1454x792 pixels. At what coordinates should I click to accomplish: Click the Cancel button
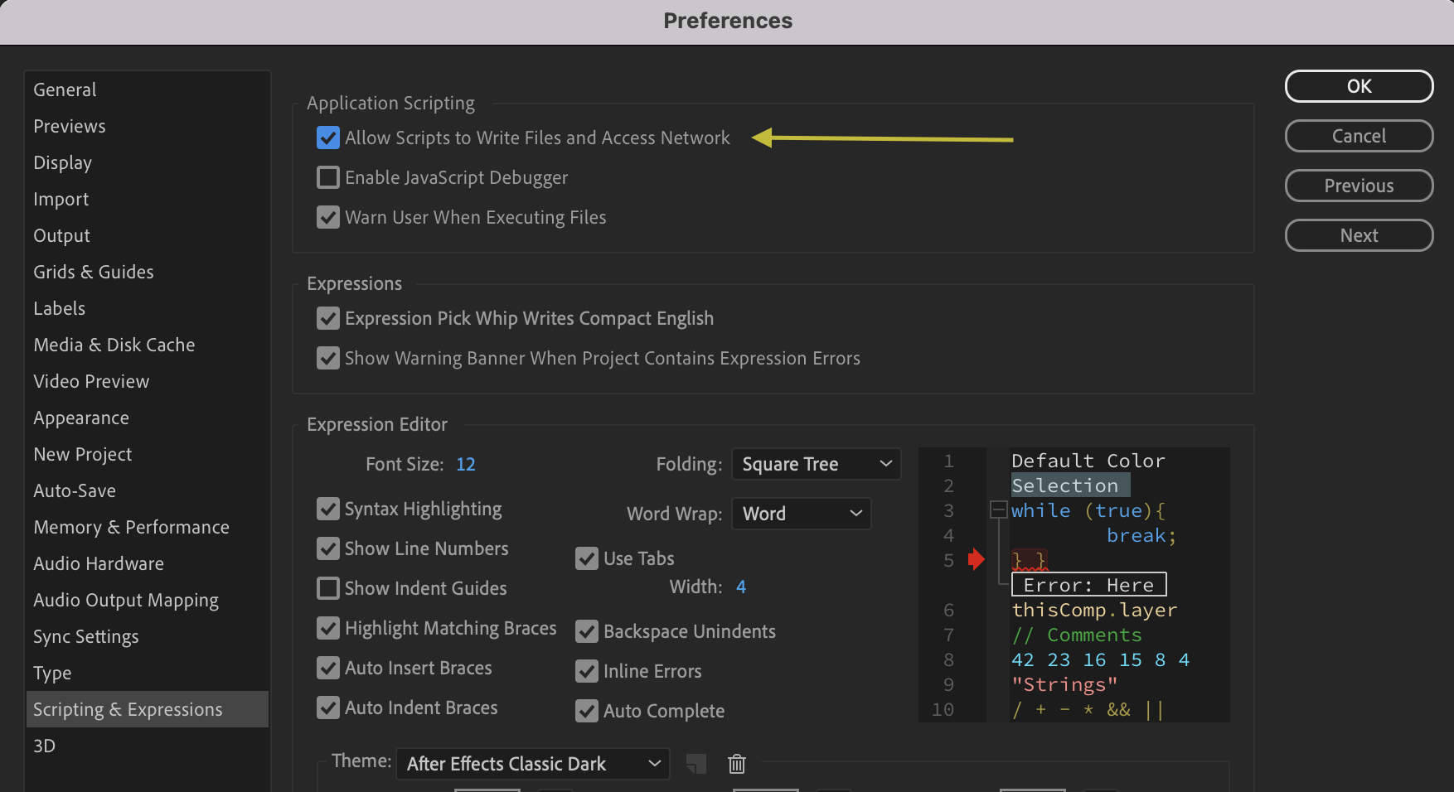tap(1359, 136)
